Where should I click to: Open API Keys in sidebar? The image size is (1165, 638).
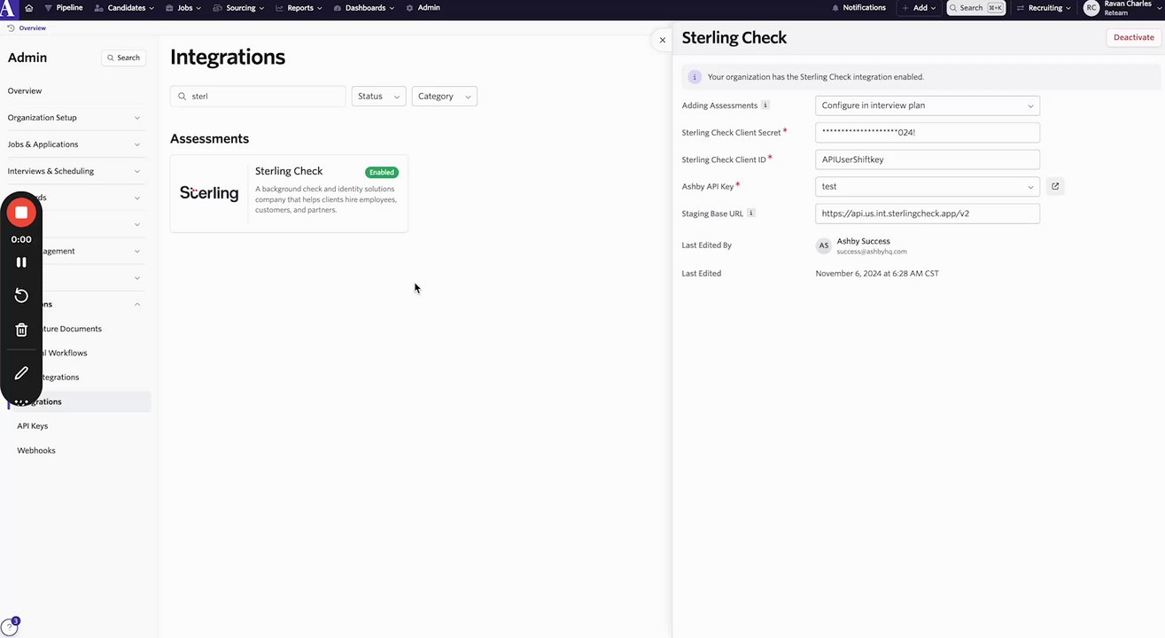coord(33,426)
